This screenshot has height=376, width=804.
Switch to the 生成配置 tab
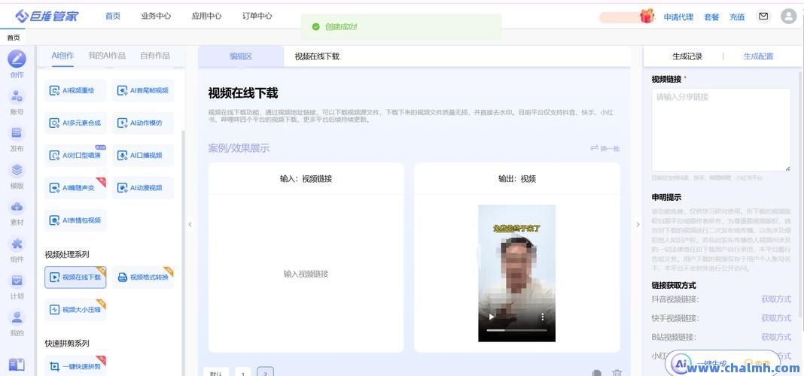coord(758,56)
